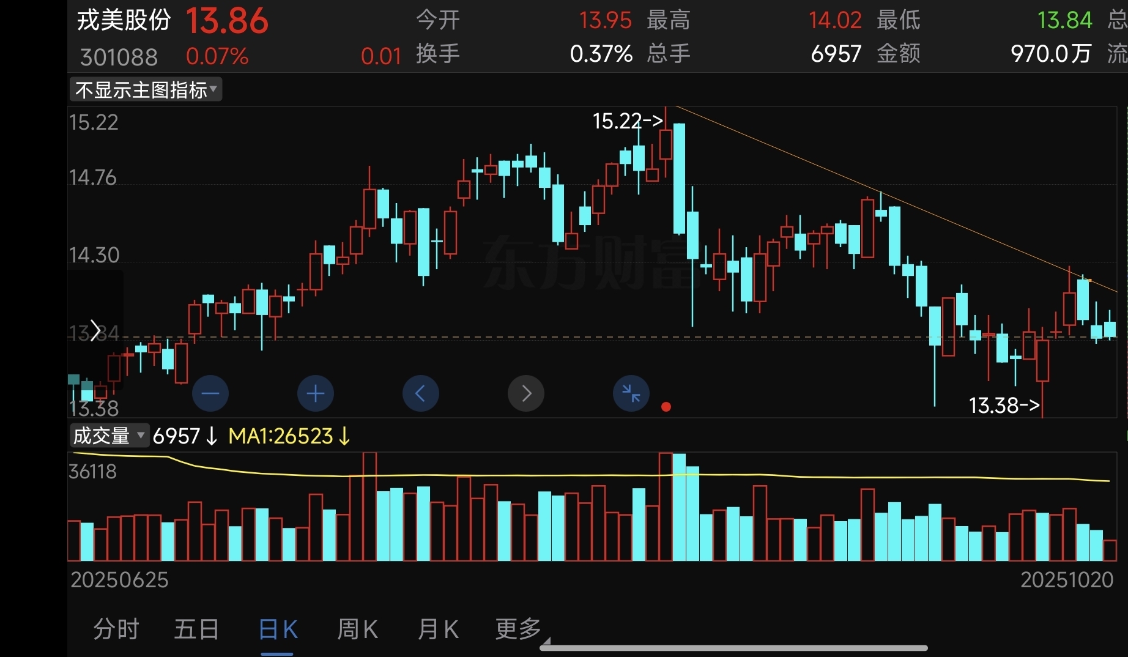
Task: Collapse chart with shrink arrows button
Action: 631,393
